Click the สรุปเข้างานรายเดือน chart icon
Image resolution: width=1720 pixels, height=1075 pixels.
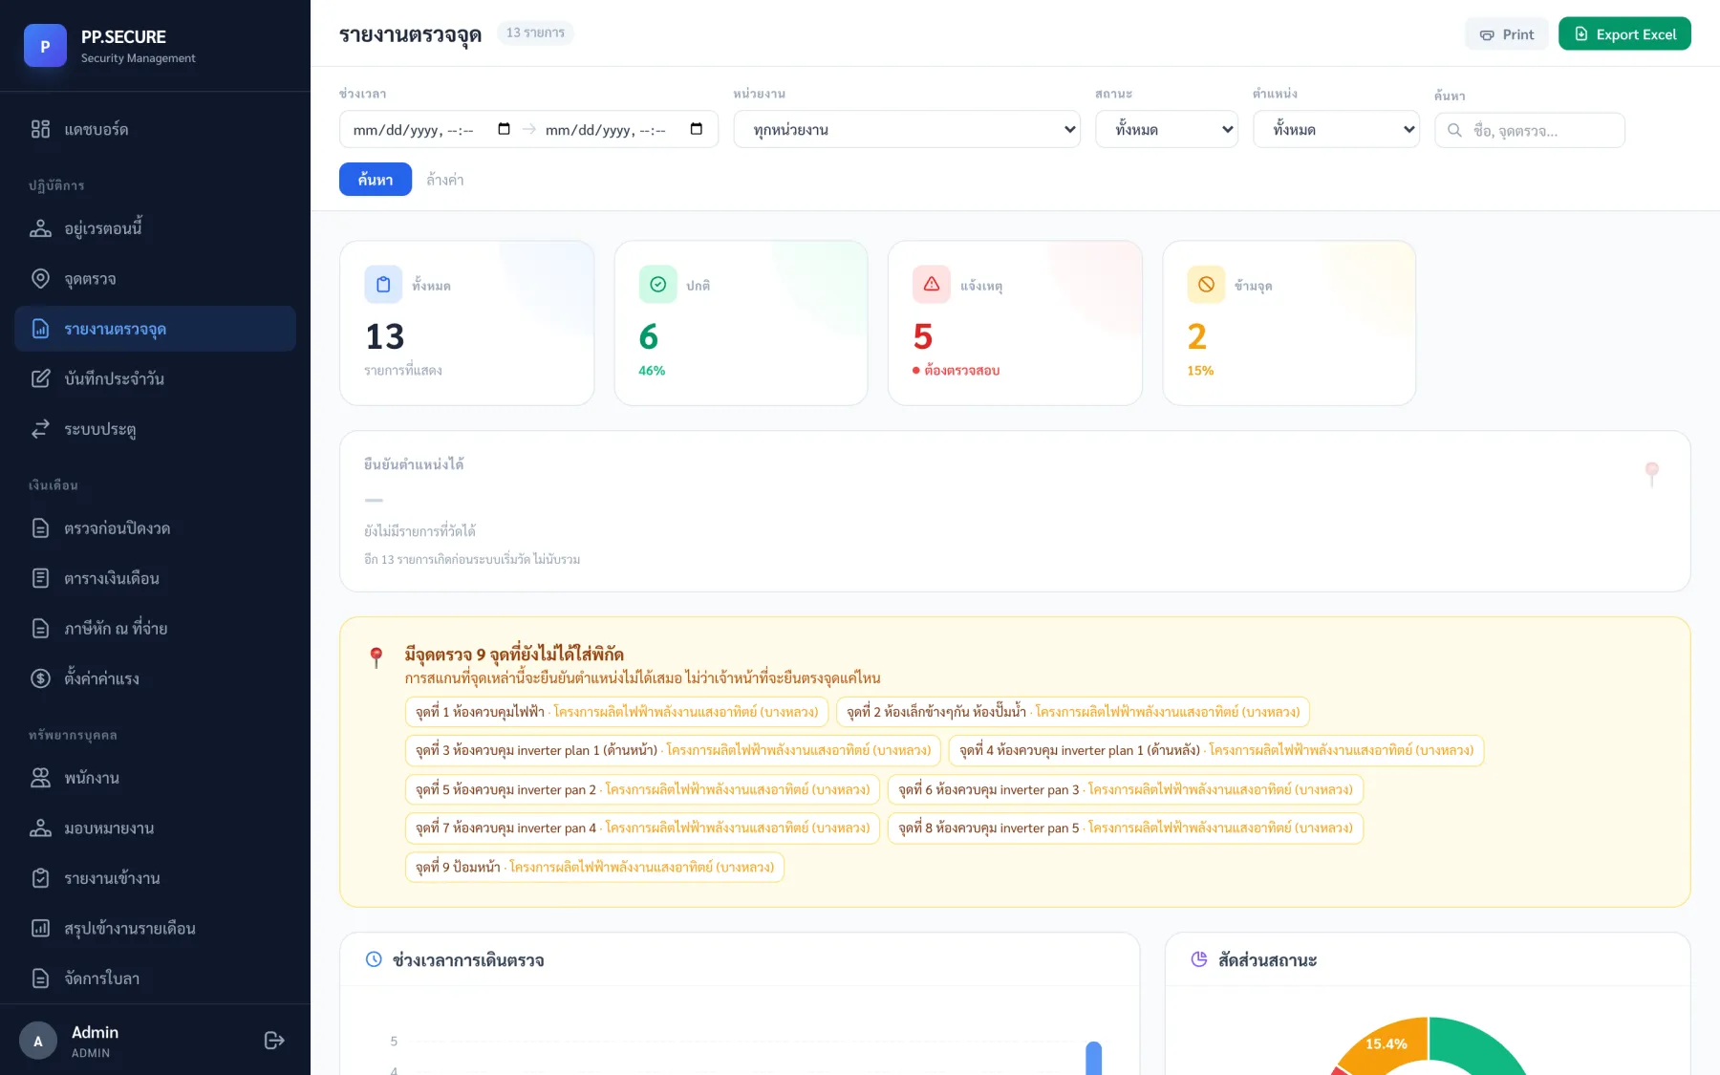point(40,928)
